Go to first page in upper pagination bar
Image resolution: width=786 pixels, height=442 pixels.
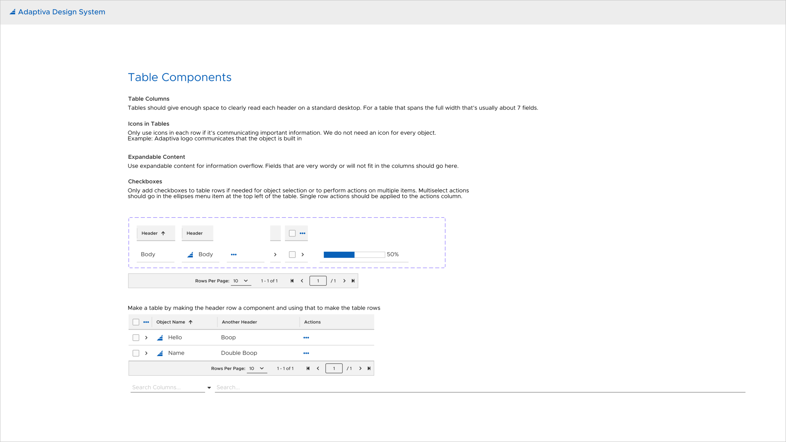pyautogui.click(x=292, y=281)
